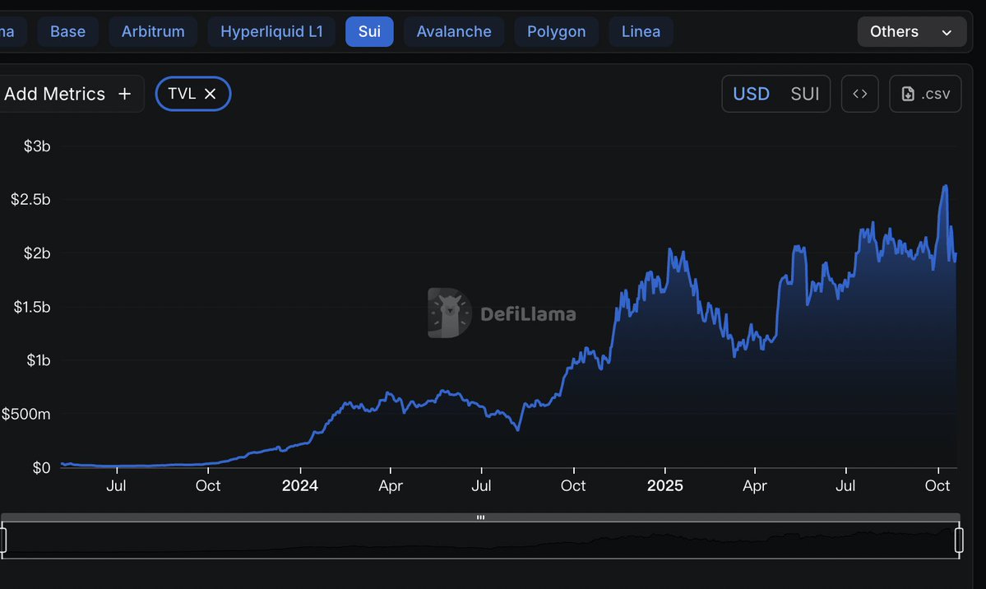The height and width of the screenshot is (589, 986).
Task: Switch chart denomination to SUI
Action: 804,94
